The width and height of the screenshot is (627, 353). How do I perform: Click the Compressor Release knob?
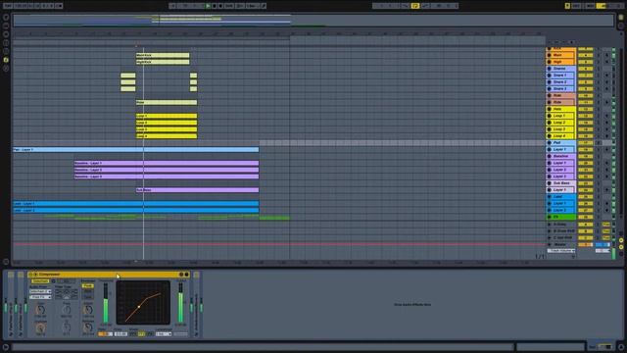pos(88,328)
